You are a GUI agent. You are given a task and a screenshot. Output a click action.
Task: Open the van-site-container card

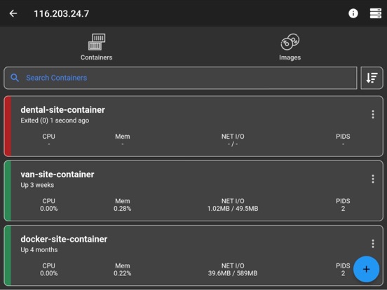[x=193, y=191]
